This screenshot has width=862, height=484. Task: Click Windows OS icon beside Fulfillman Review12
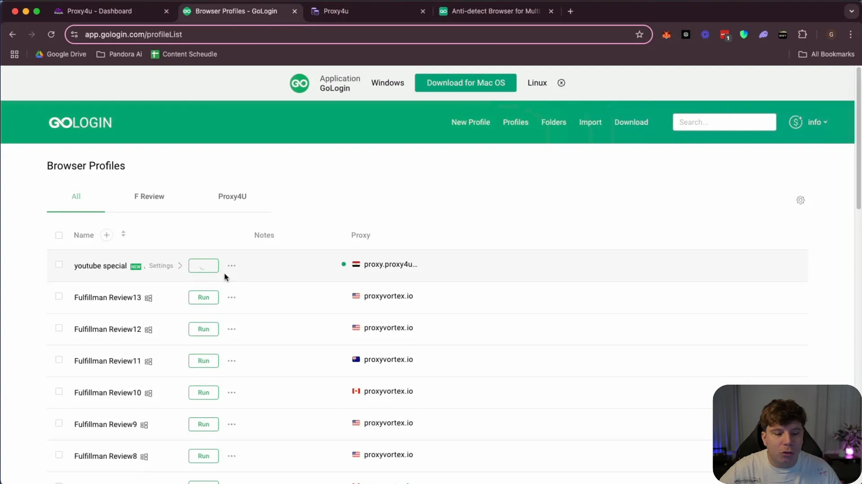149,330
